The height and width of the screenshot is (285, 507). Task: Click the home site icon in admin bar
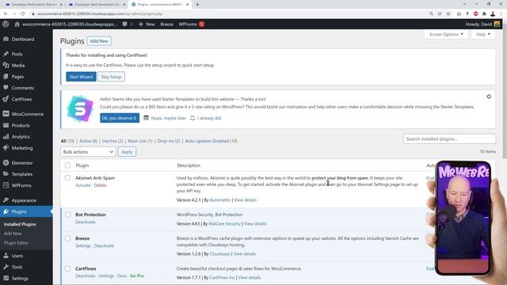[x=17, y=25]
